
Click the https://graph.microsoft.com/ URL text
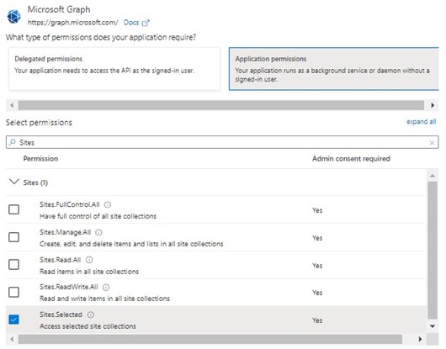(73, 23)
